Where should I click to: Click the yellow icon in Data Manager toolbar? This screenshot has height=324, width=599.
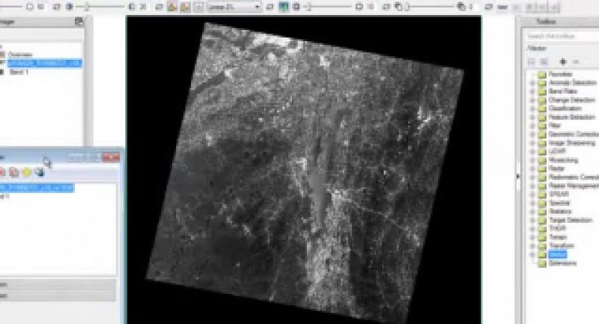coord(25,172)
